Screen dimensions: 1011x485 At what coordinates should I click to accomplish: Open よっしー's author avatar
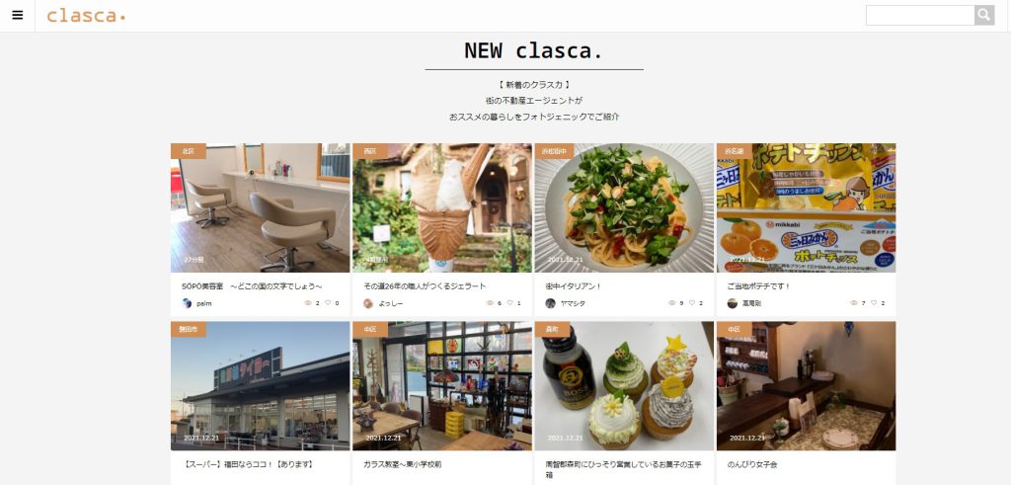368,303
